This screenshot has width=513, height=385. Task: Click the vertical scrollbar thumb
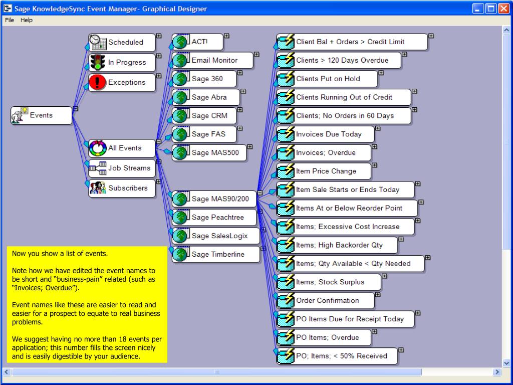click(506, 142)
